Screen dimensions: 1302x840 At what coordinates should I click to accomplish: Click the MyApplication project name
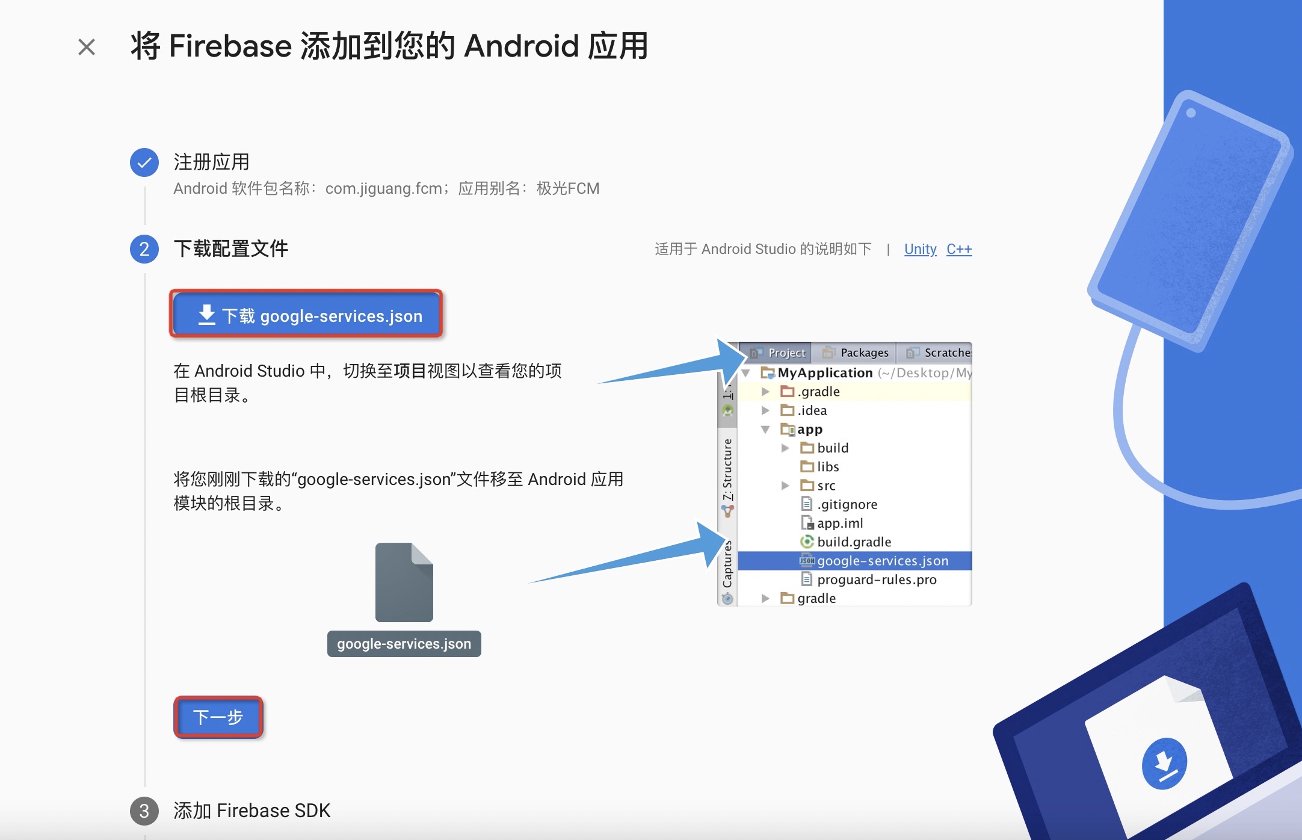pos(825,373)
